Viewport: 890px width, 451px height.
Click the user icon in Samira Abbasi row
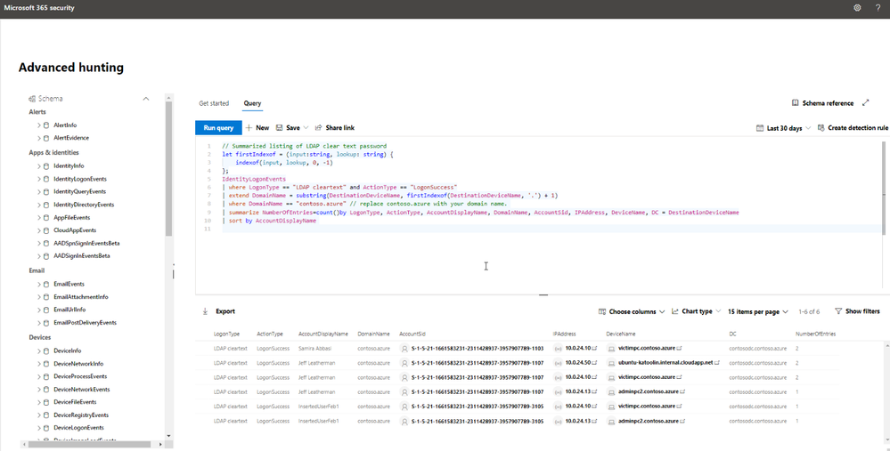(x=404, y=349)
